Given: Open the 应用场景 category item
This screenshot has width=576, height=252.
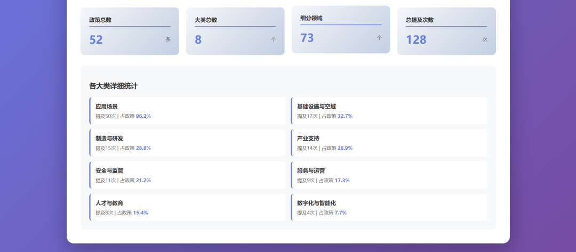Looking at the screenshot, I should click(107, 107).
